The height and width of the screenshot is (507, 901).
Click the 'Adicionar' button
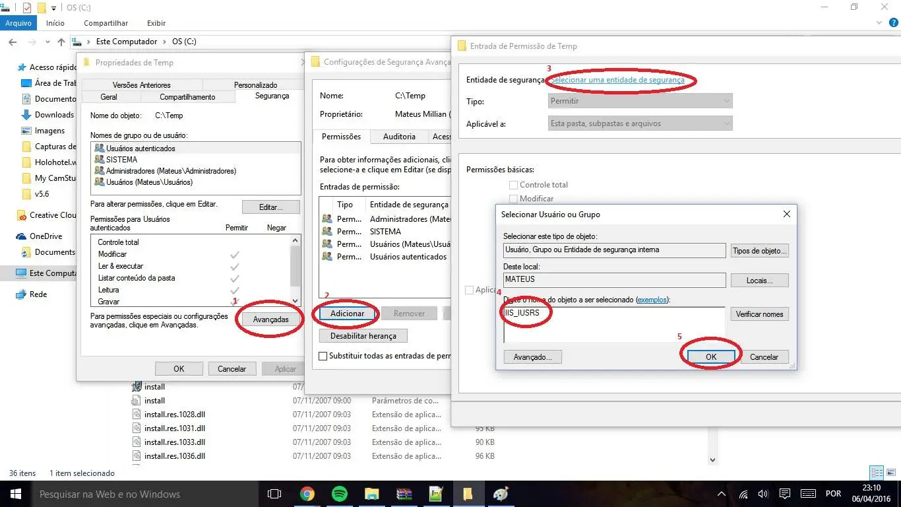(x=347, y=314)
